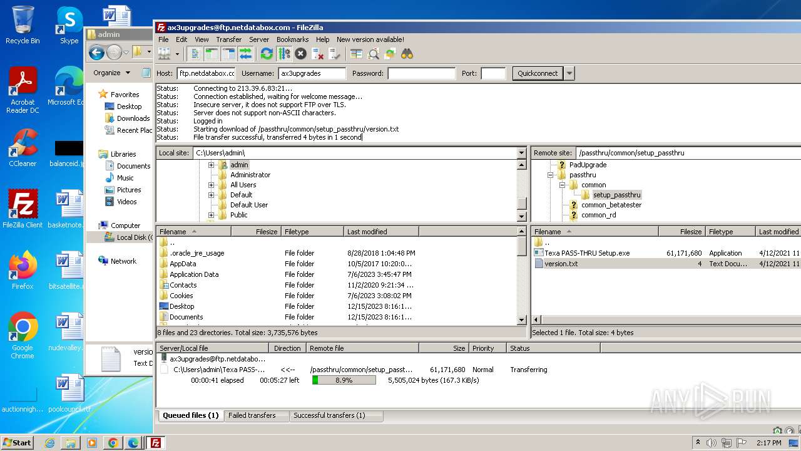Open CCleaner desktop shortcut

click(23, 148)
